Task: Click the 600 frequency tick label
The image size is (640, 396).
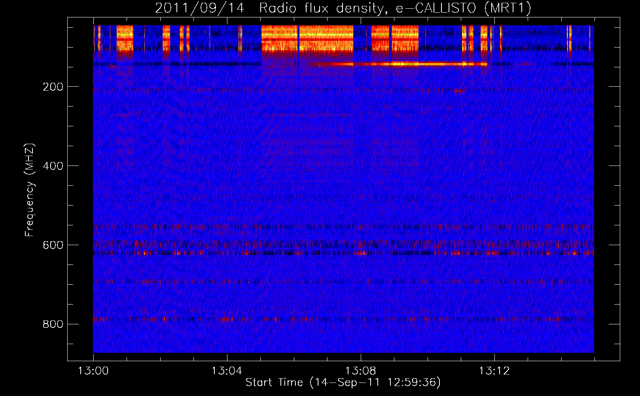Action: (x=53, y=245)
